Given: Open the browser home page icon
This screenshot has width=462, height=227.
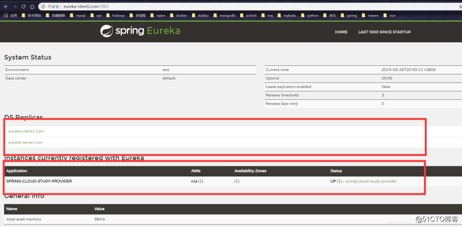Looking at the screenshot, I should click(x=33, y=6).
